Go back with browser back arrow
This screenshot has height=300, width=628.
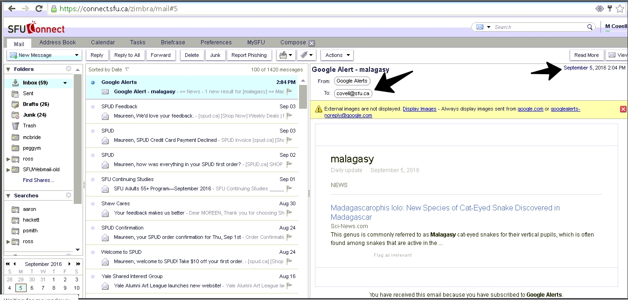click(12, 8)
